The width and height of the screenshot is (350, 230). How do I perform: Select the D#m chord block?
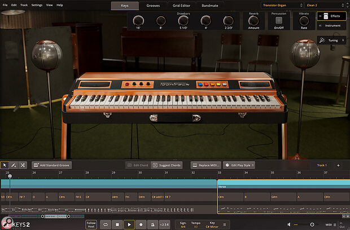click(x=144, y=197)
